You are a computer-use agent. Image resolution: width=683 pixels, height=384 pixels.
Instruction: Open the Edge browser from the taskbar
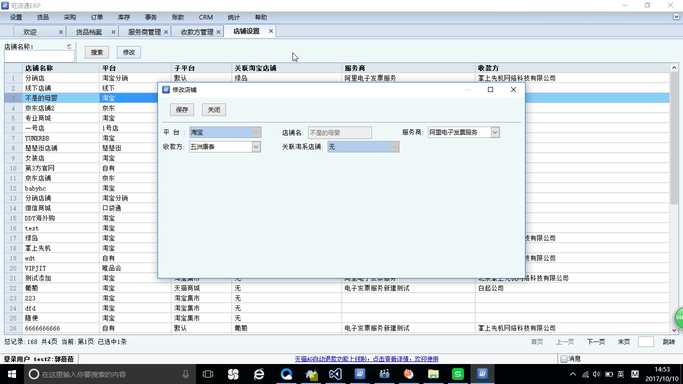258,374
